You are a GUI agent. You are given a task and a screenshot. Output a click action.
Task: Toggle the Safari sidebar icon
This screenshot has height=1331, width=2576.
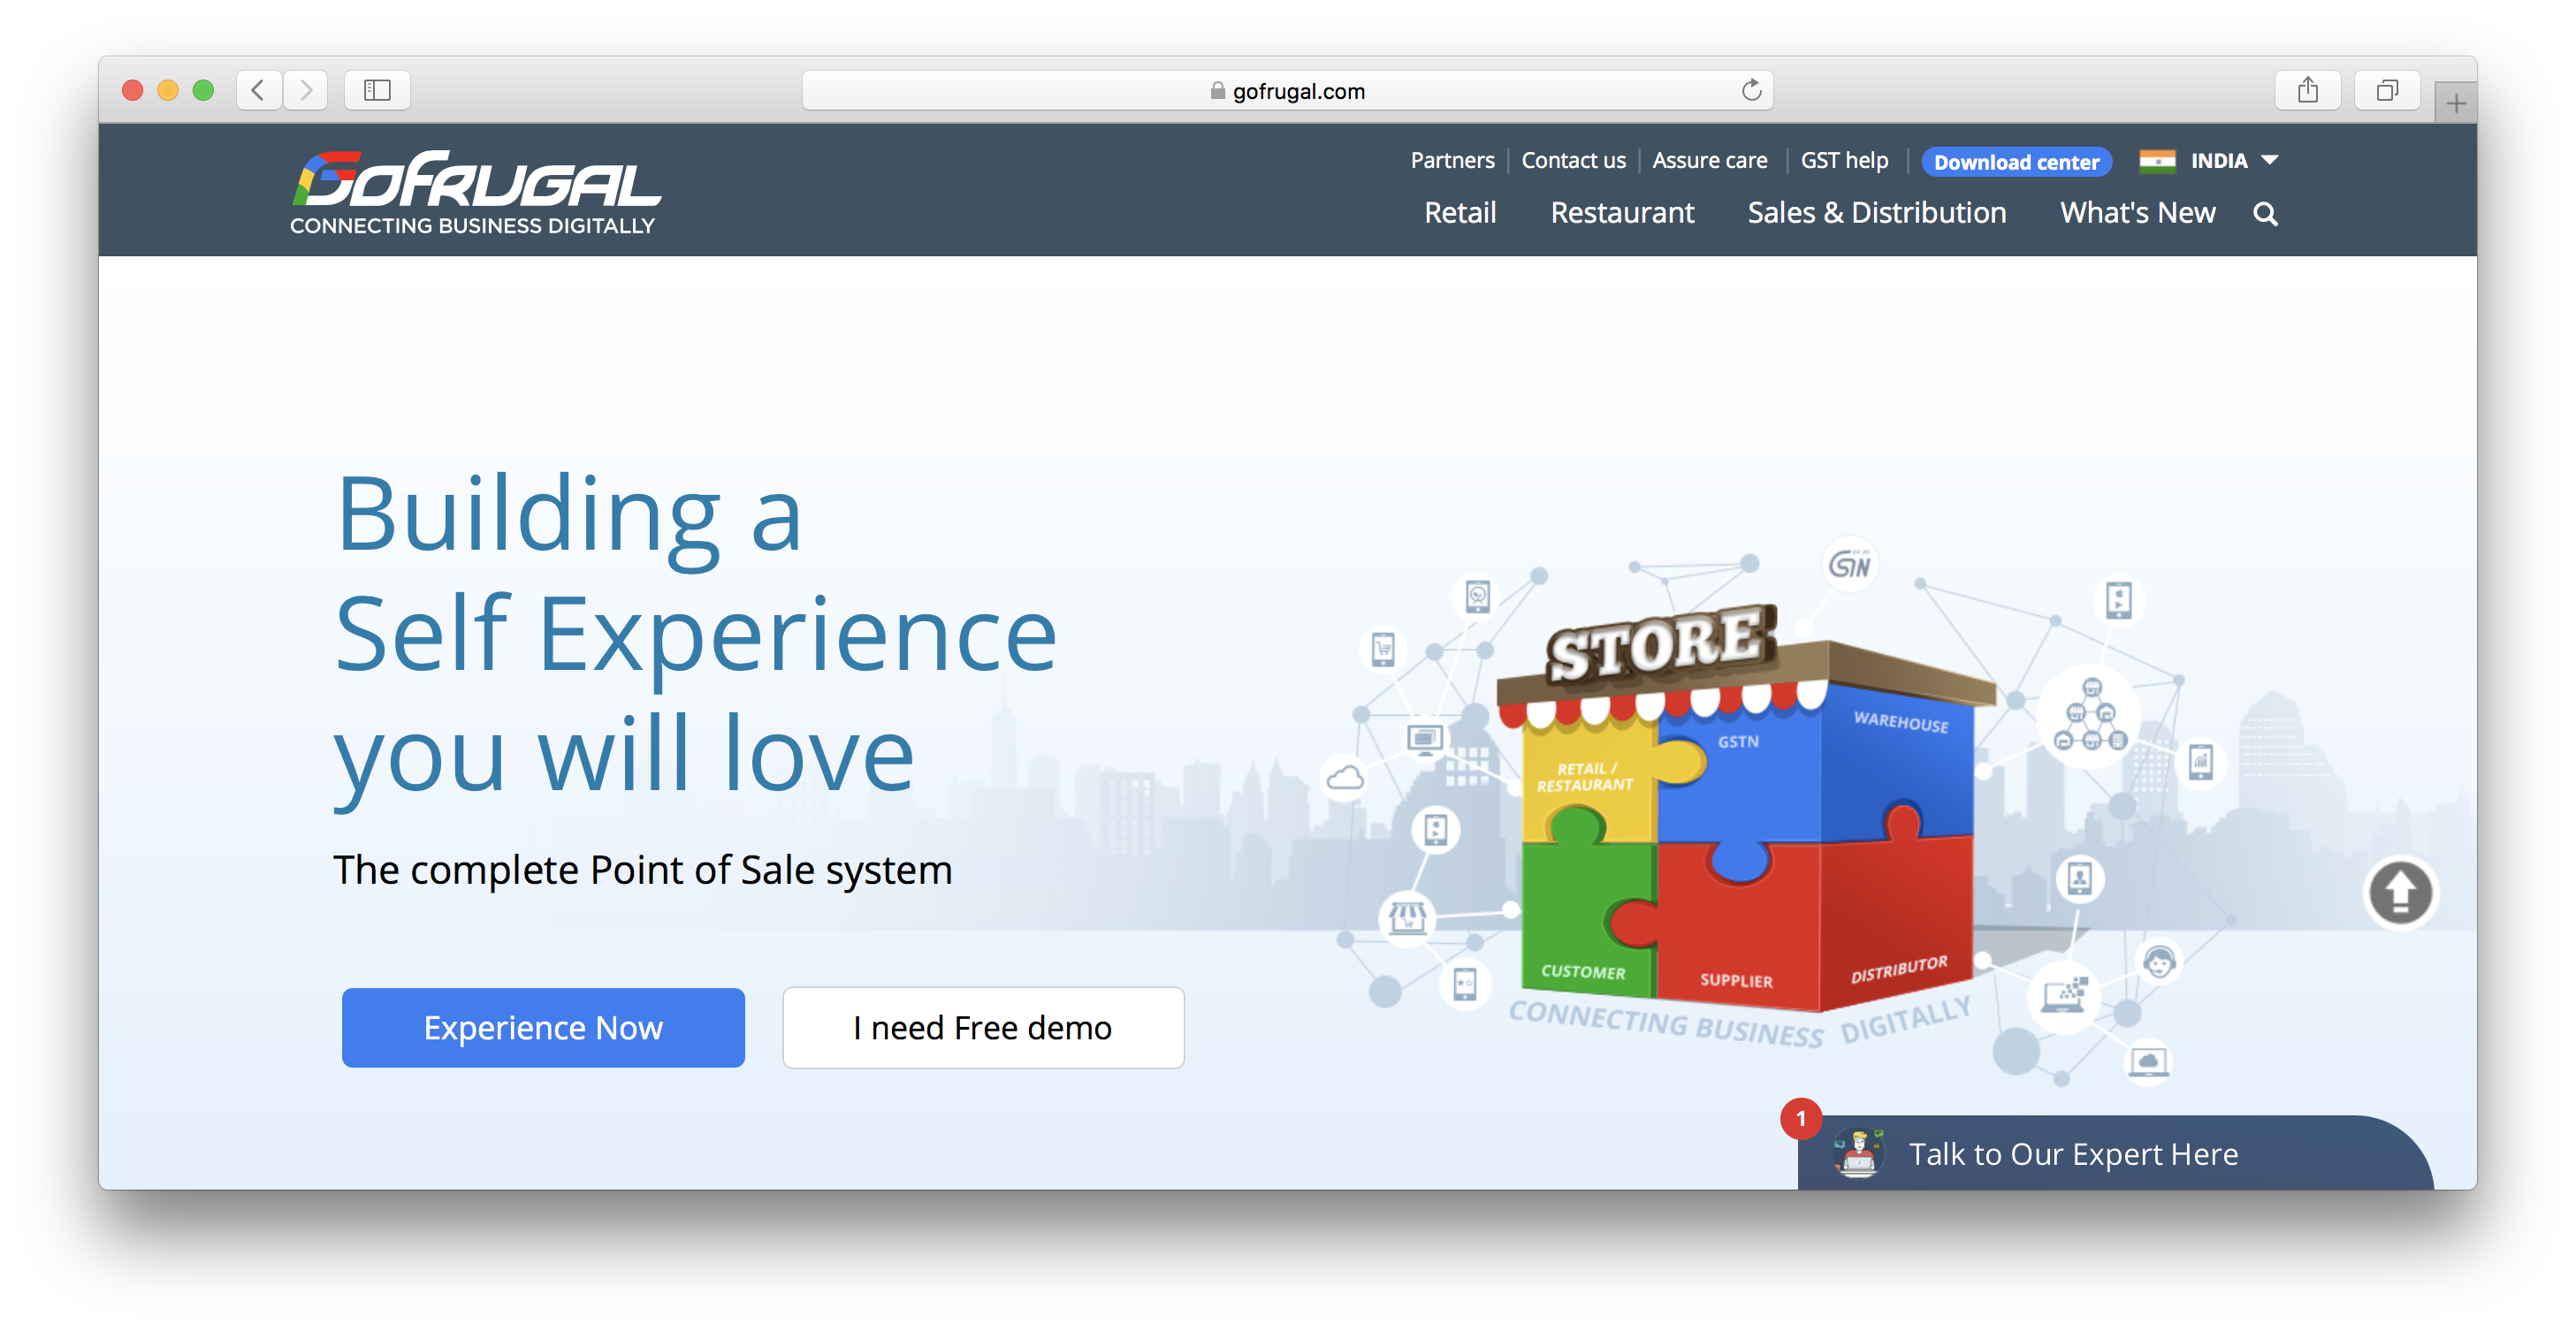pyautogui.click(x=377, y=90)
